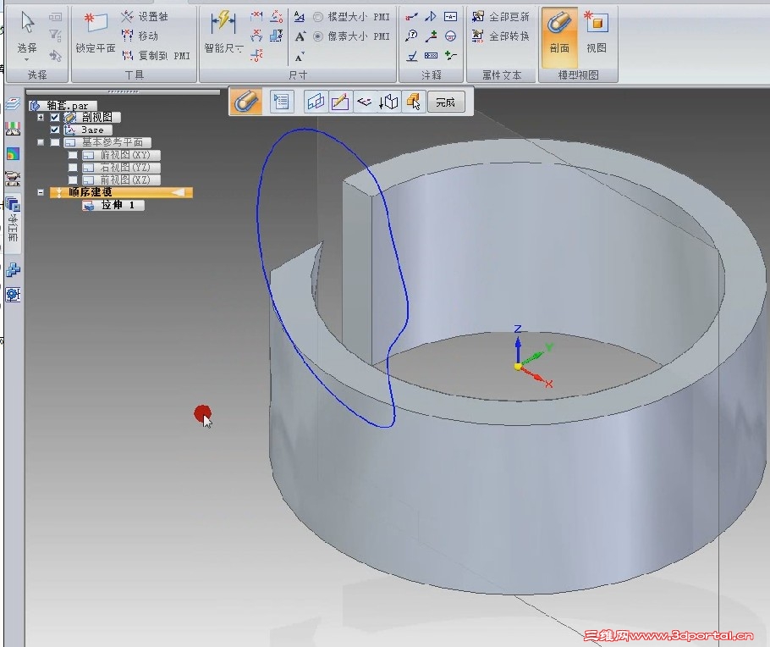Screen dimensions: 770x647
Task: Click surface texture symbol icon
Action: pos(411,56)
